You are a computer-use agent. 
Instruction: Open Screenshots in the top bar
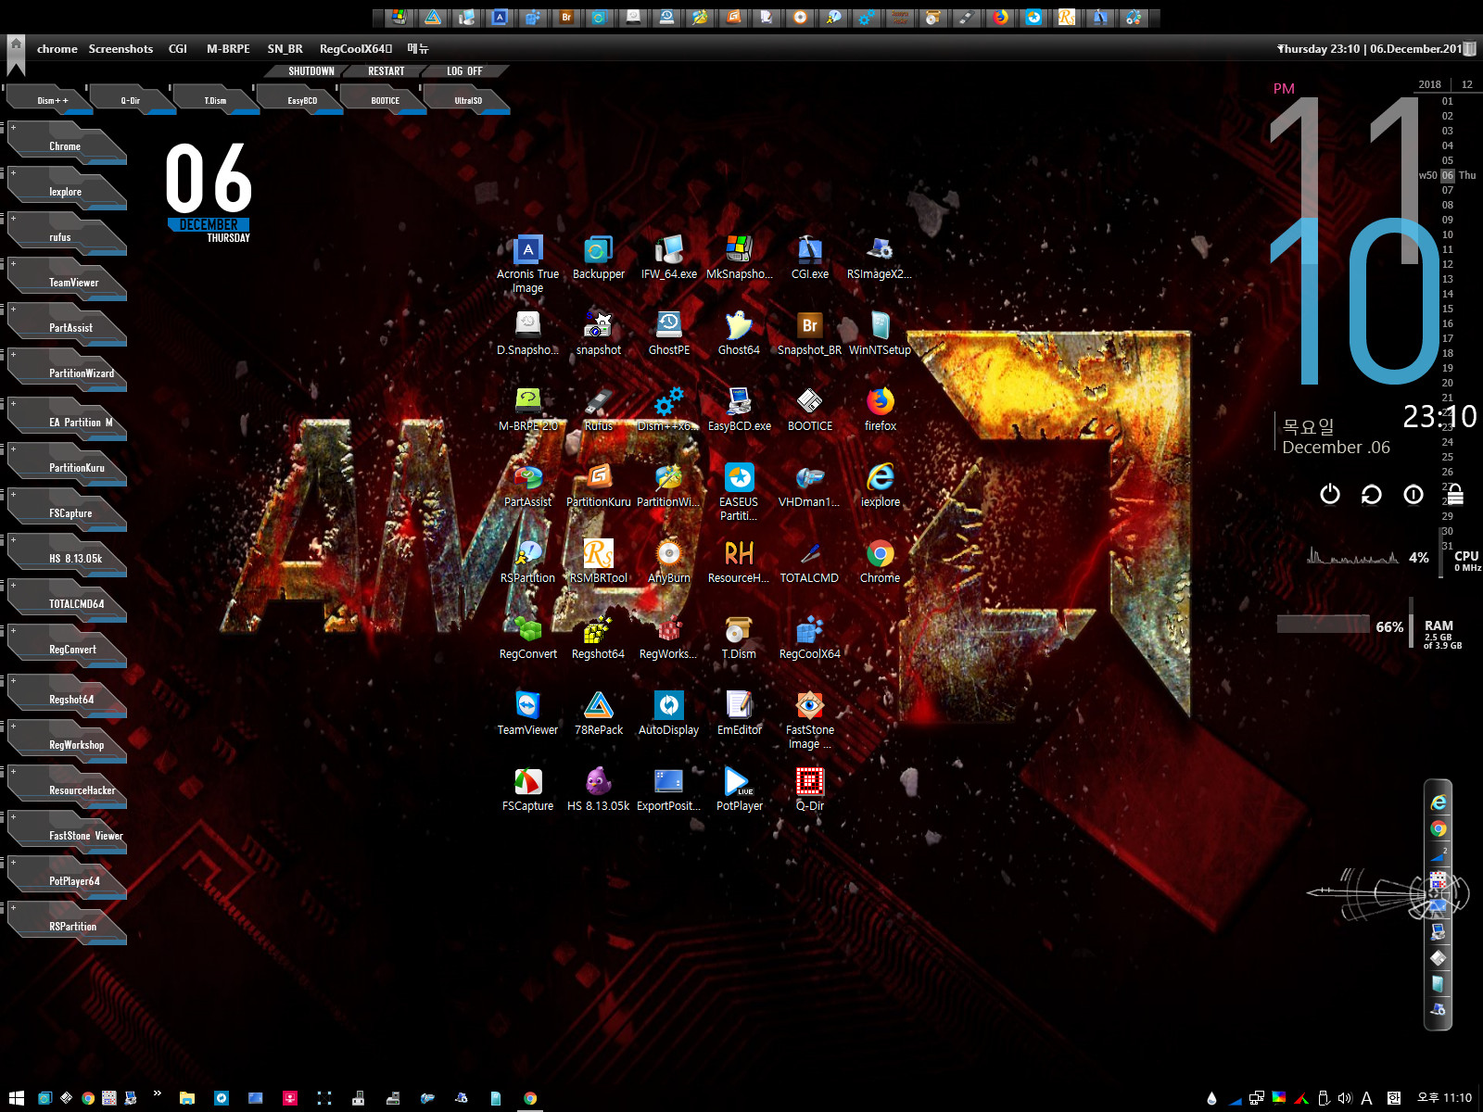pos(120,48)
